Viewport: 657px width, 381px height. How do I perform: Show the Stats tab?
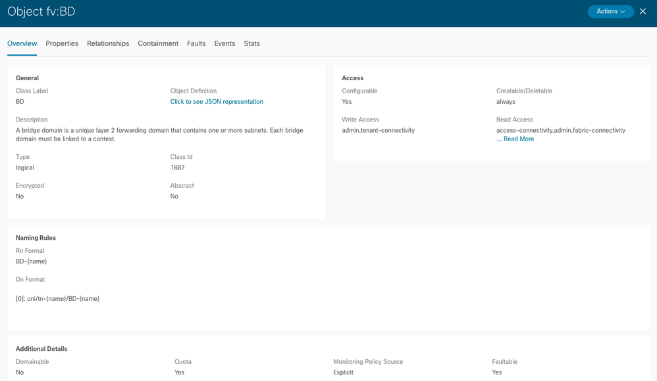pyautogui.click(x=252, y=43)
